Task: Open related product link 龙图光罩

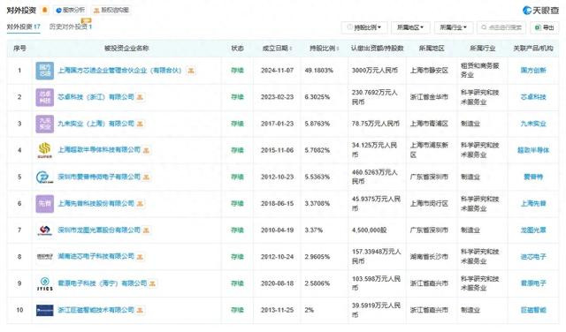Action: (x=533, y=230)
